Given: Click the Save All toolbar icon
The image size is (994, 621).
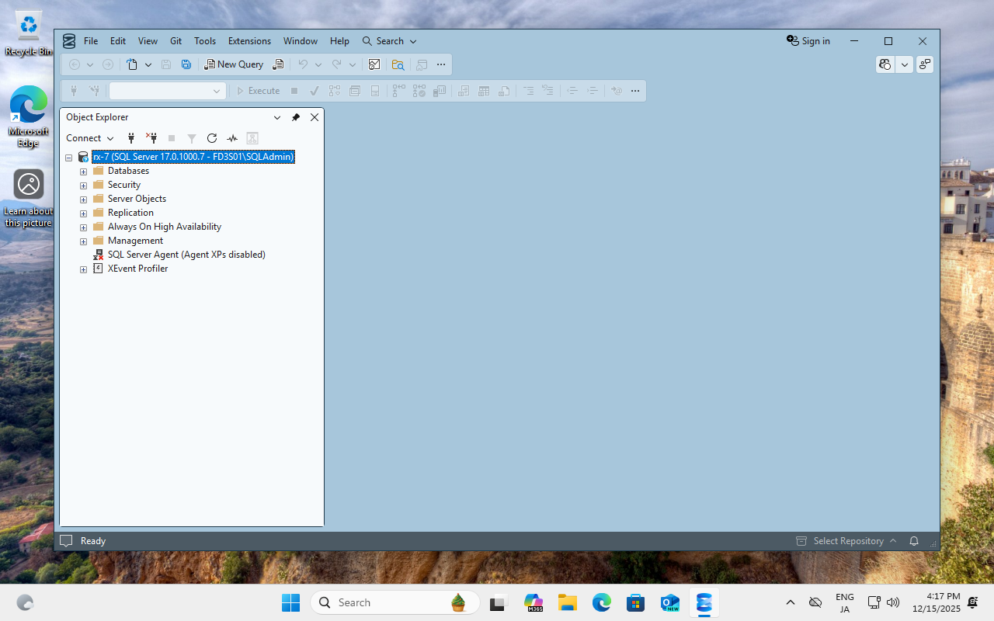Looking at the screenshot, I should (186, 64).
